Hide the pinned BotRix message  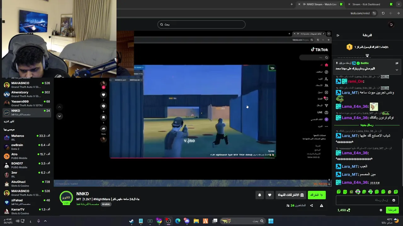397,63
